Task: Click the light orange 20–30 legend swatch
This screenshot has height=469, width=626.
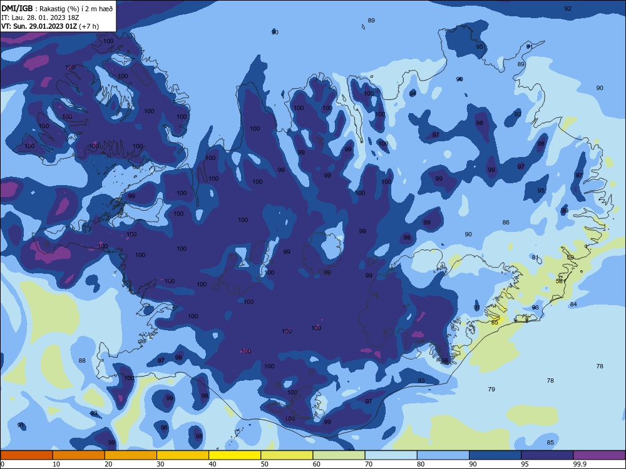Action: [131, 455]
